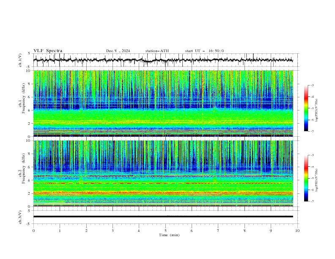Screen dimensions: 335x259
Task: Click the '8' kHz tick on ch.1 axis
Action: pyautogui.click(x=30, y=84)
